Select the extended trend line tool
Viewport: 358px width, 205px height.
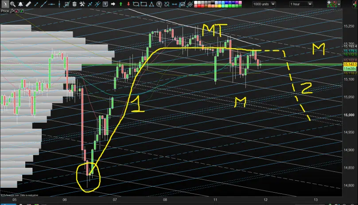click(x=43, y=4)
